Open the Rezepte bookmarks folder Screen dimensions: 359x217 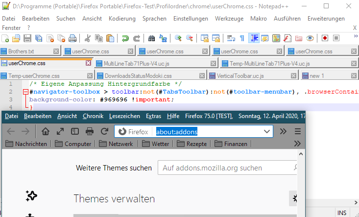tap(192, 144)
